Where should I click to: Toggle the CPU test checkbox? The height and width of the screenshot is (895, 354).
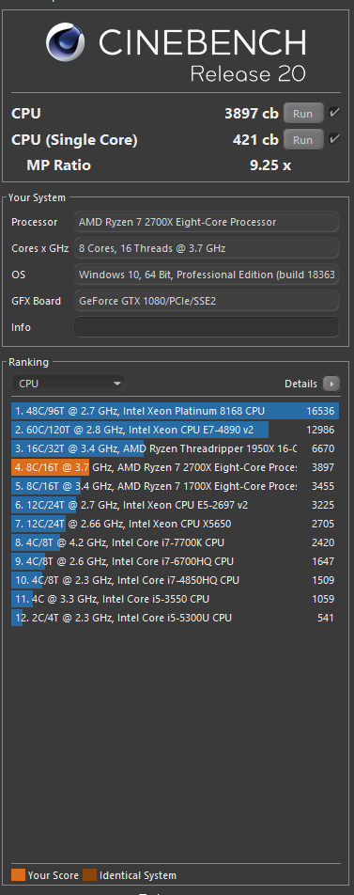click(334, 113)
